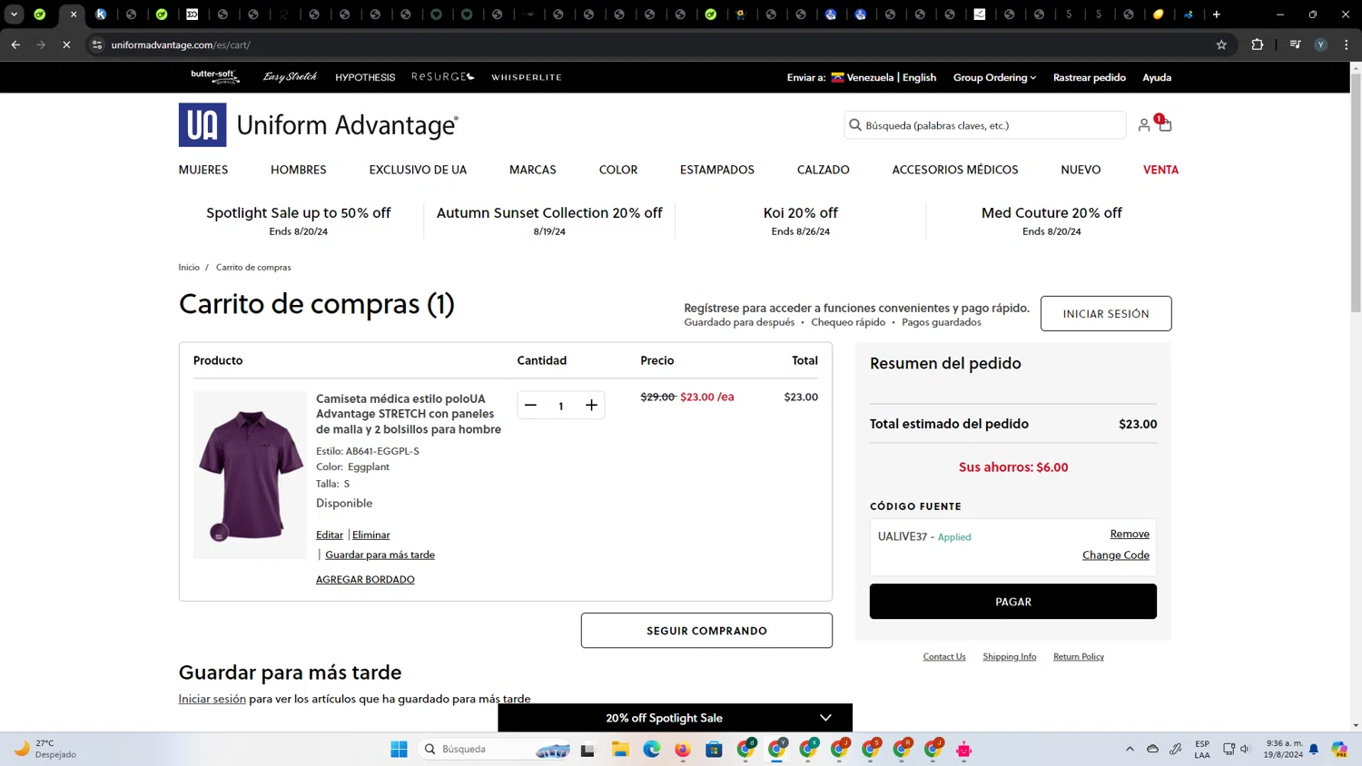Open the Shipping Info link
The width and height of the screenshot is (1362, 766).
coord(1009,656)
